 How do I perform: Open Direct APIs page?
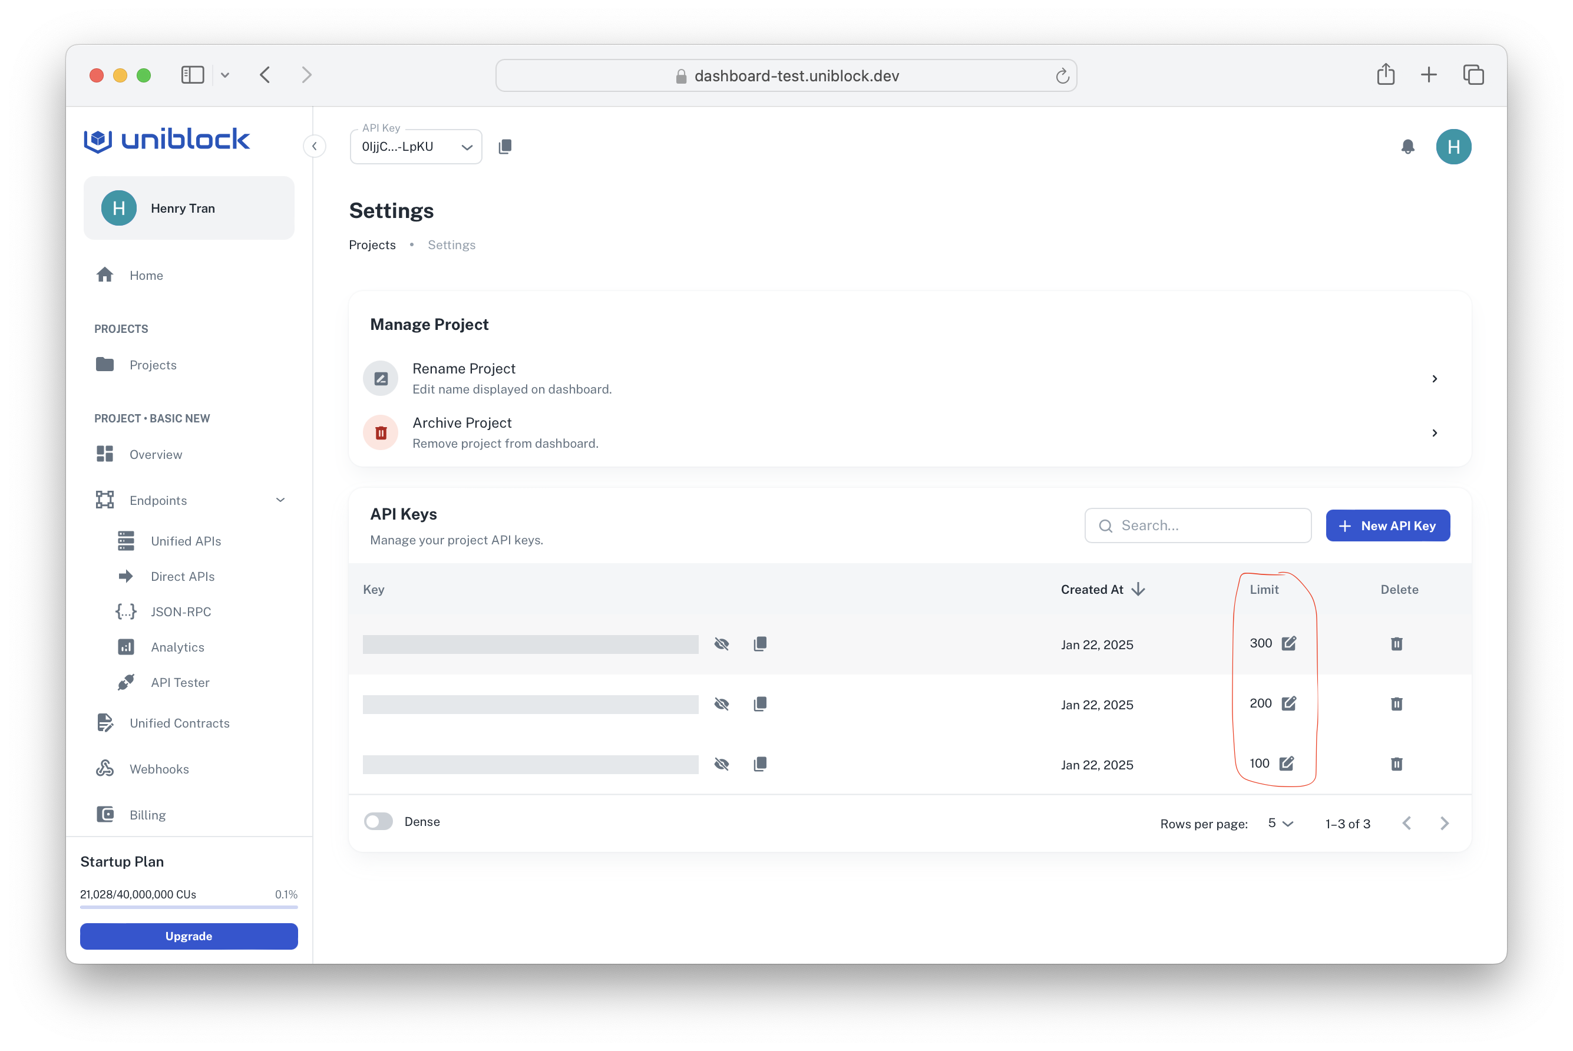(x=189, y=576)
